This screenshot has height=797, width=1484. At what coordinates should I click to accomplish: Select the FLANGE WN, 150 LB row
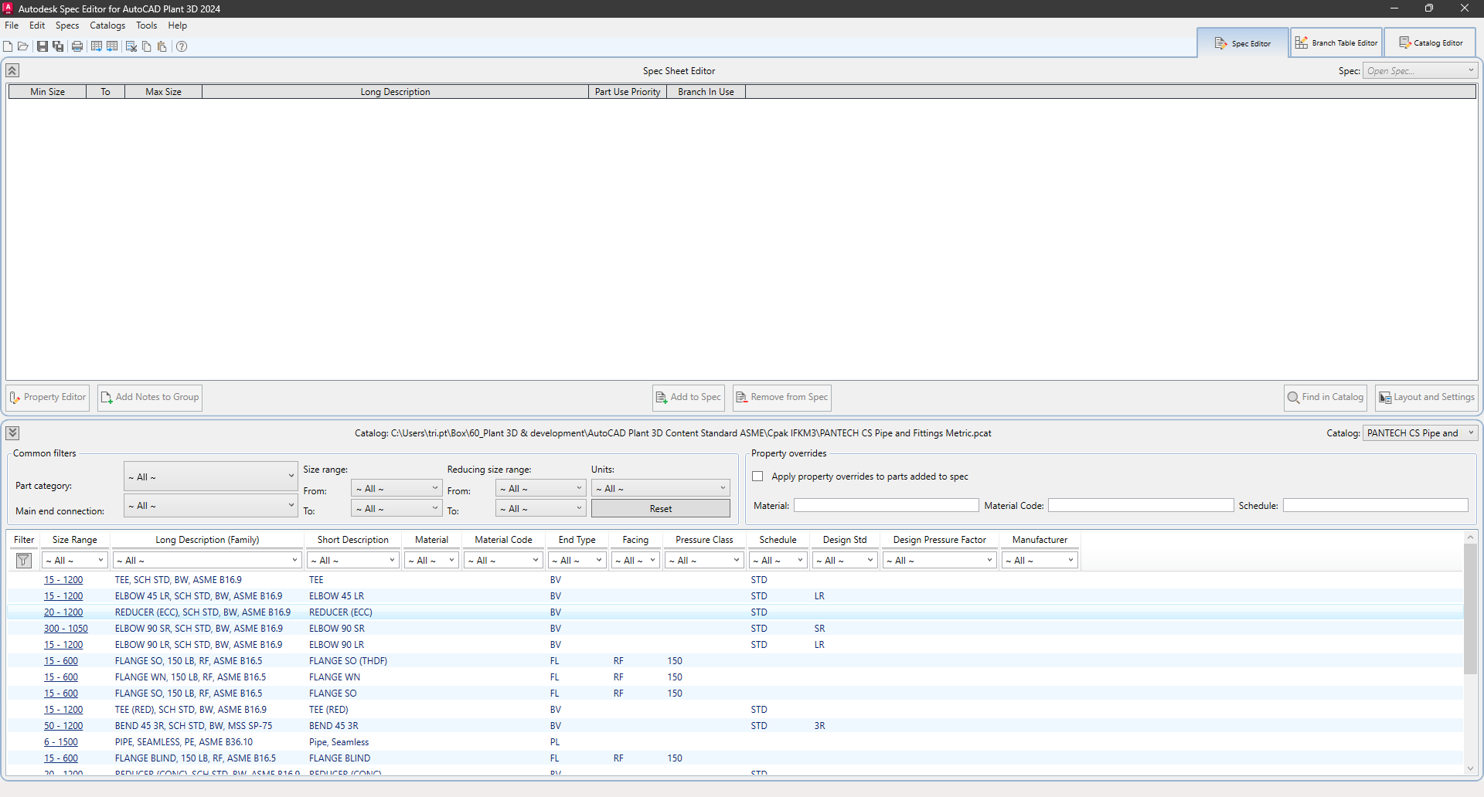coord(734,677)
